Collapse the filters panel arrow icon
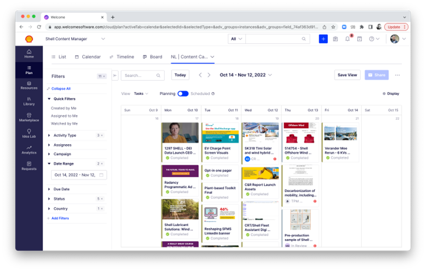The width and height of the screenshot is (426, 271). pyautogui.click(x=115, y=75)
